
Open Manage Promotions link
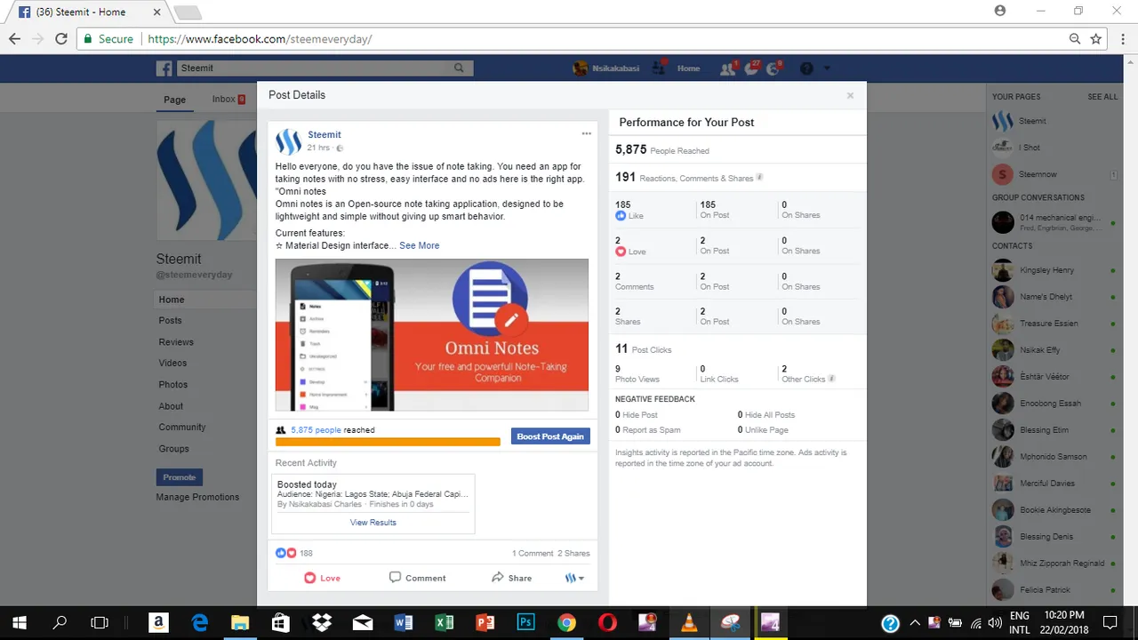[x=197, y=497]
